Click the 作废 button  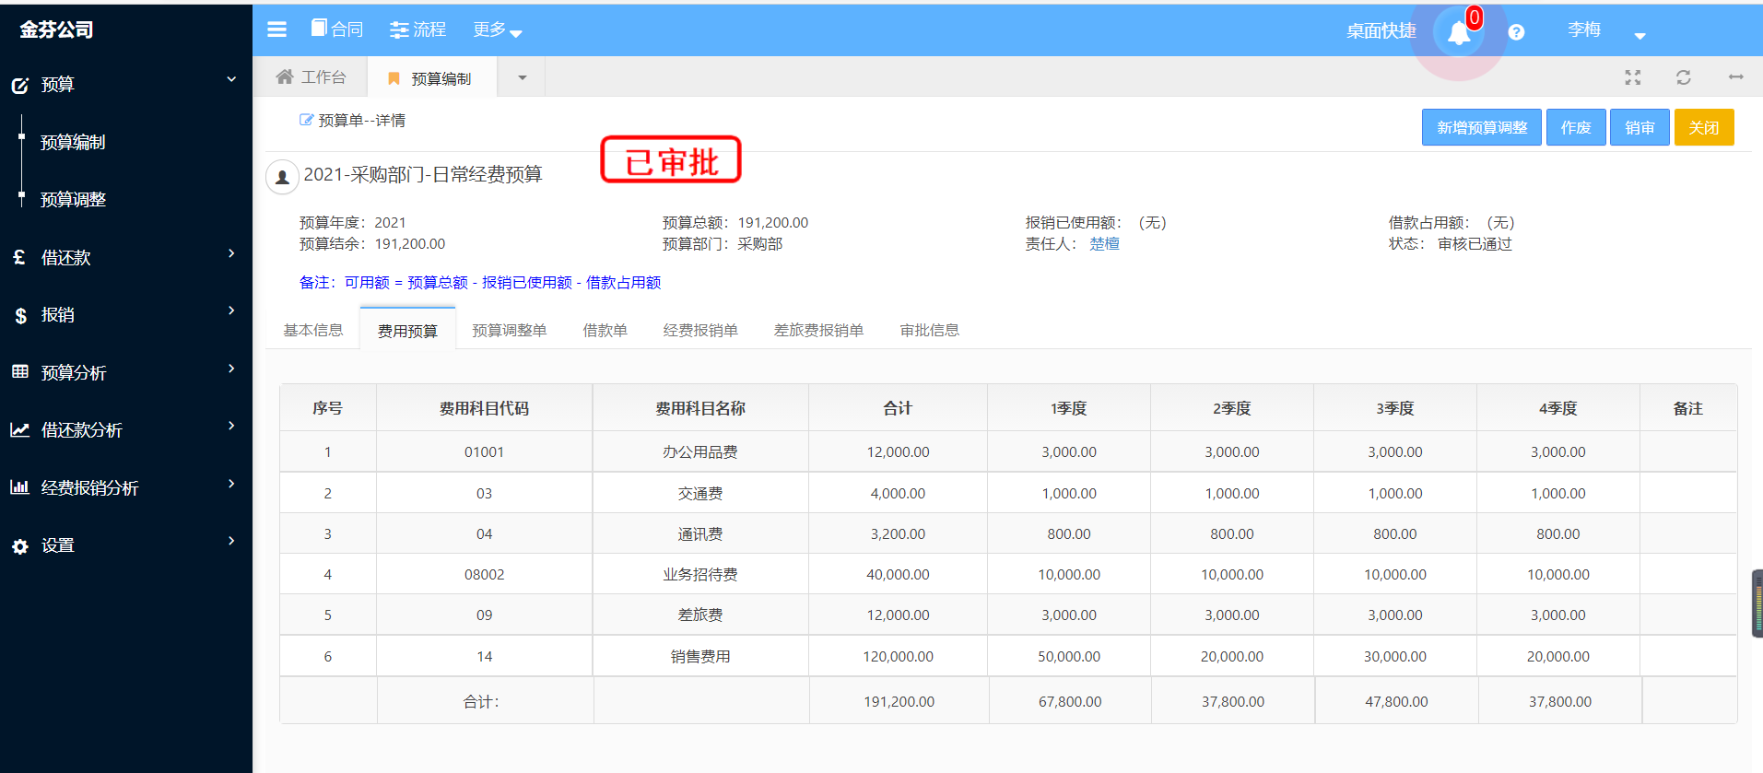coord(1576,127)
